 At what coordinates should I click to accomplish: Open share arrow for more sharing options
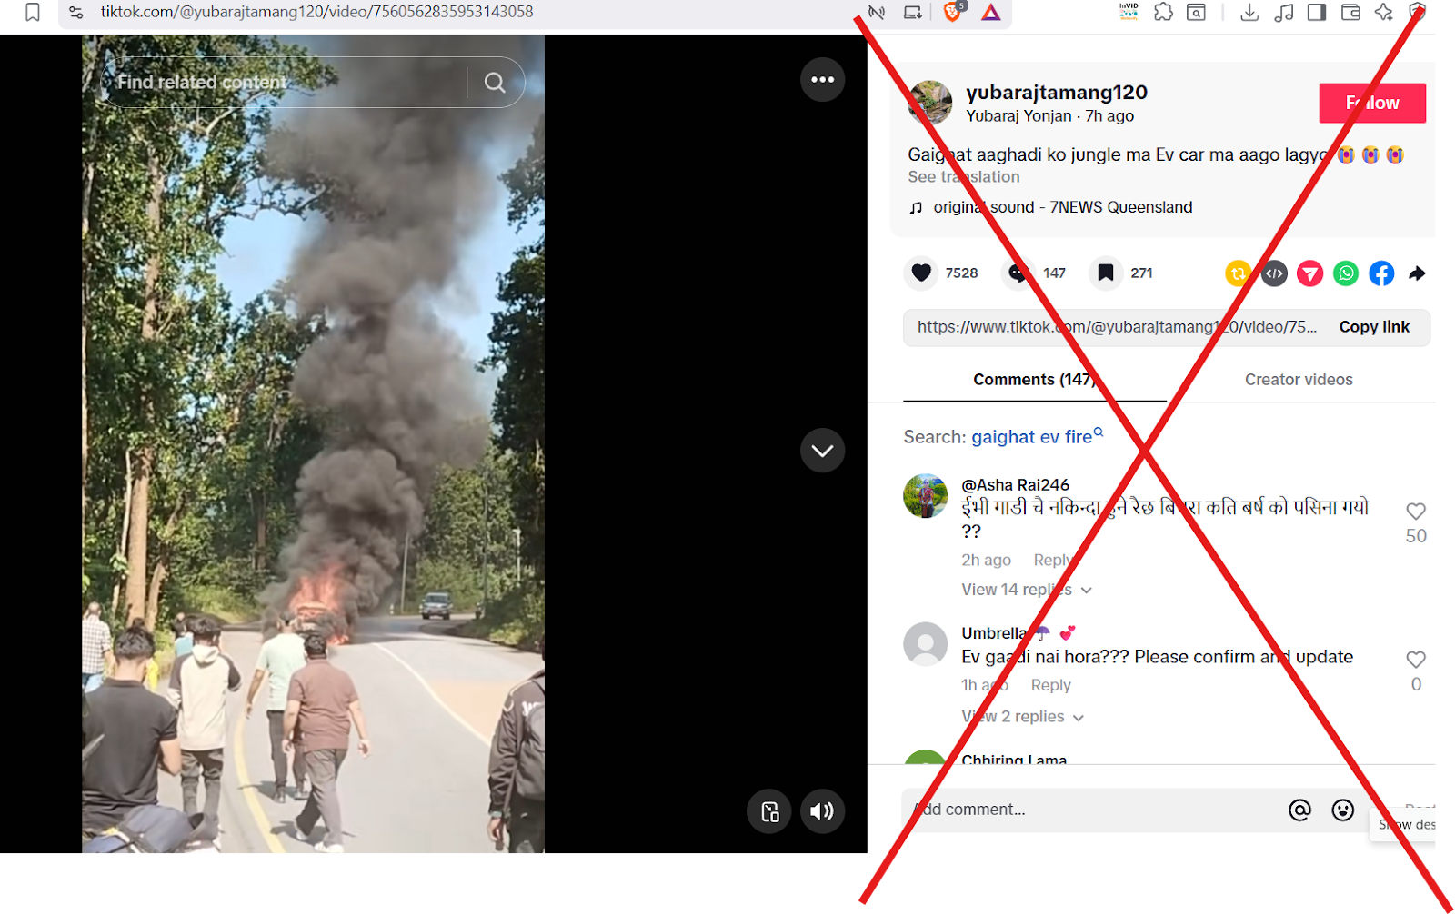1416,273
